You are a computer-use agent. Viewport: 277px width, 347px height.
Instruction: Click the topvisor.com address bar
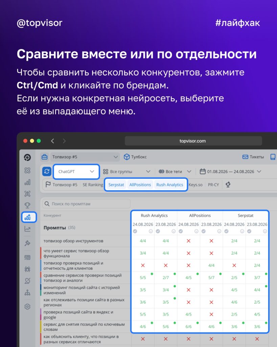tap(193, 141)
